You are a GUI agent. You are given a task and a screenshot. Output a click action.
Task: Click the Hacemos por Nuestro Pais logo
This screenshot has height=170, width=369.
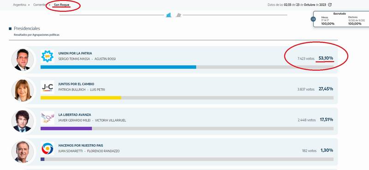48,148
